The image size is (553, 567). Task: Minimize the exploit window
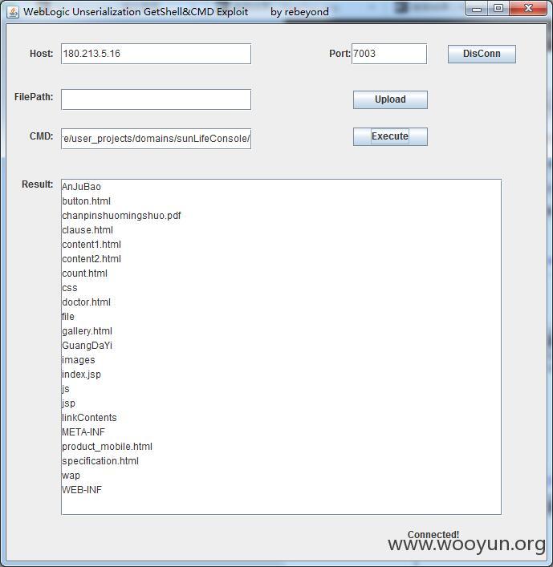tap(477, 9)
